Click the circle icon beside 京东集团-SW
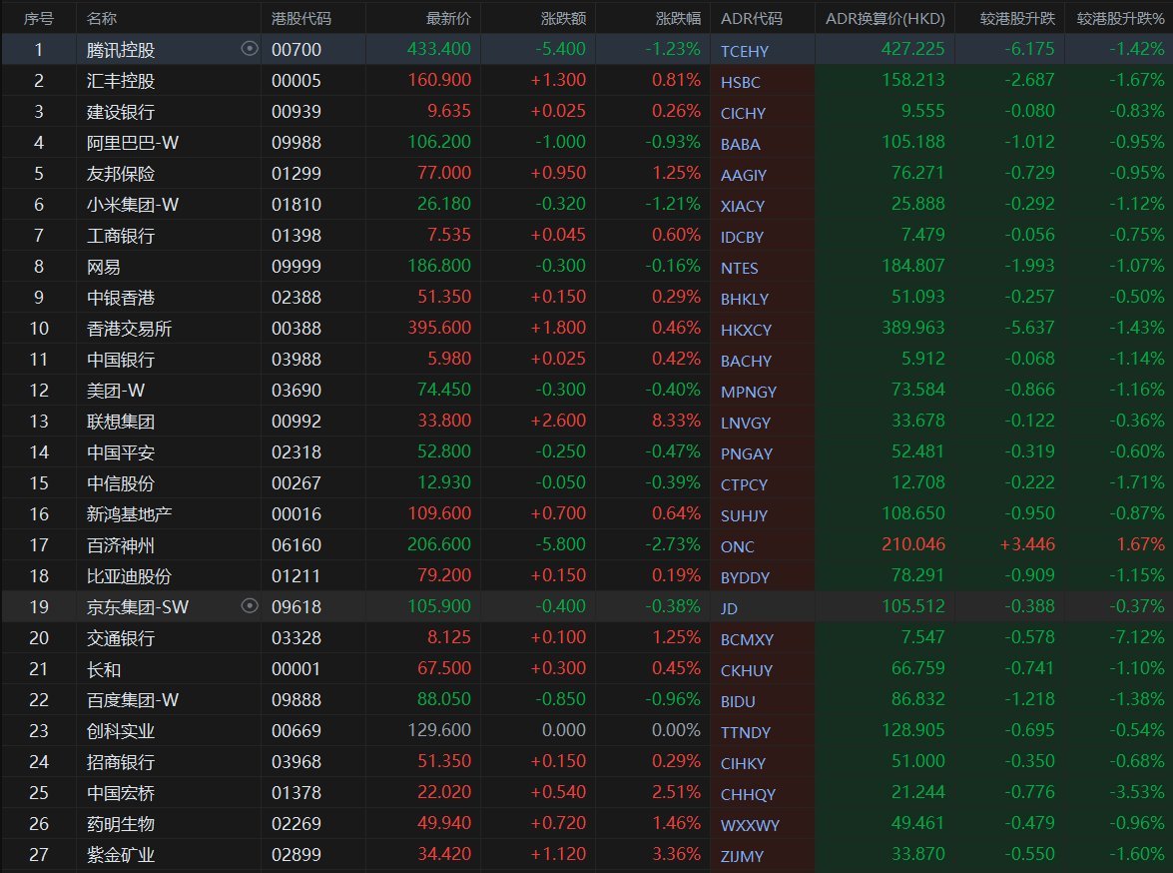The image size is (1173, 873). [x=250, y=605]
